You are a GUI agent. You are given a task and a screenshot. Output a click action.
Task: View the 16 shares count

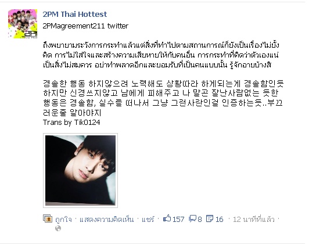tap(219, 219)
